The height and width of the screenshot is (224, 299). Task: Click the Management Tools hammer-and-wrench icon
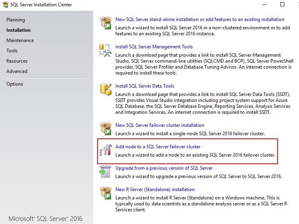click(105, 50)
